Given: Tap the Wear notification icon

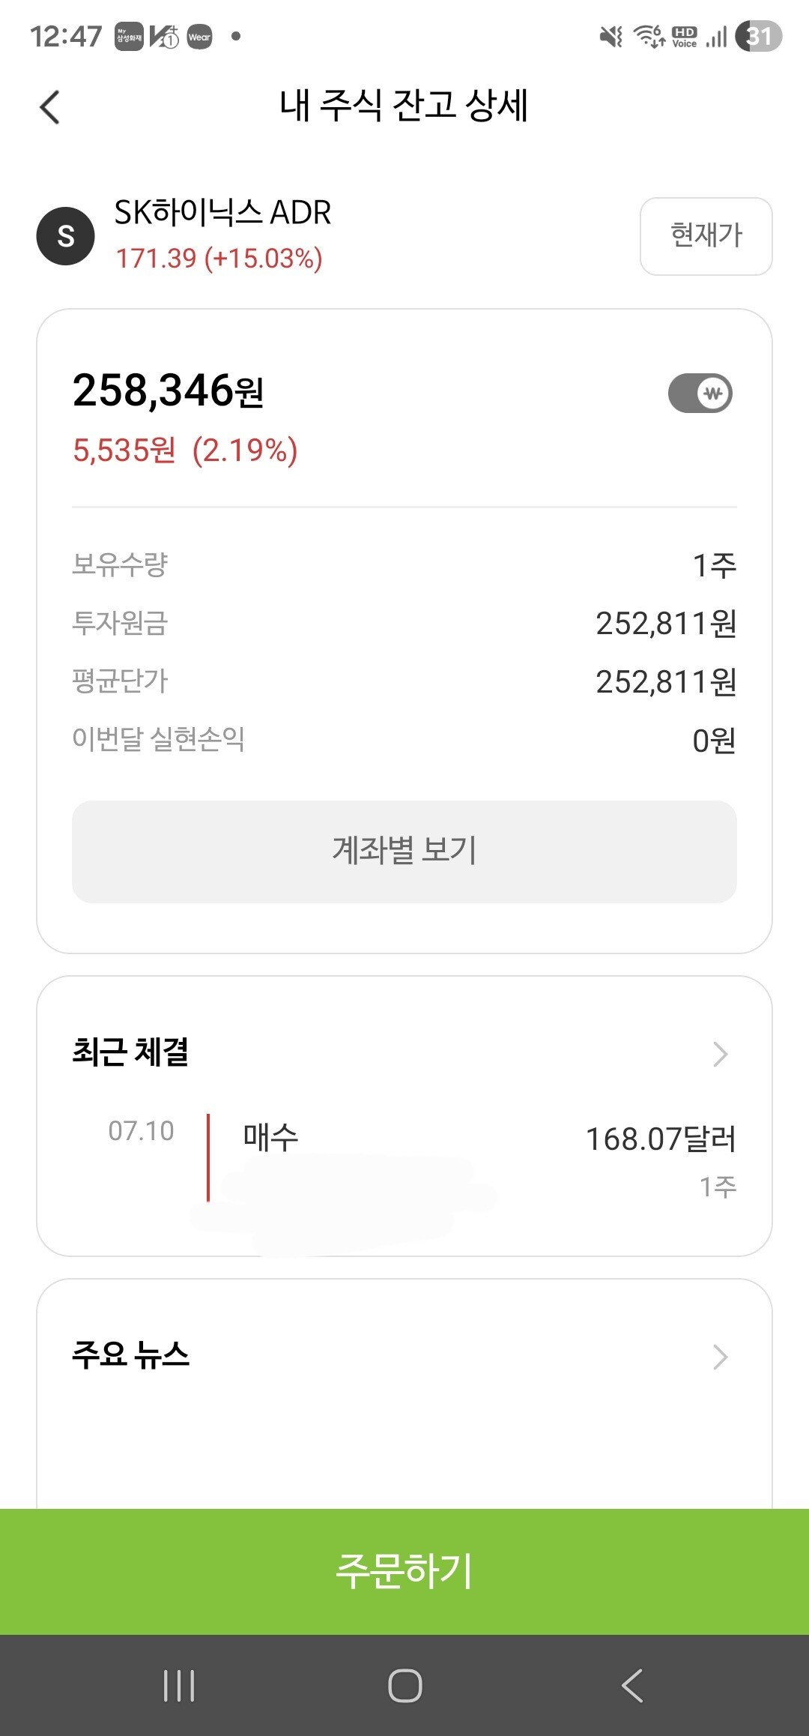Looking at the screenshot, I should click(199, 37).
